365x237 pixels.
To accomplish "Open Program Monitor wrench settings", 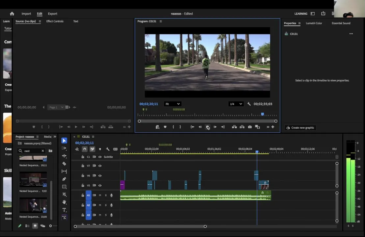I will [x=249, y=104].
